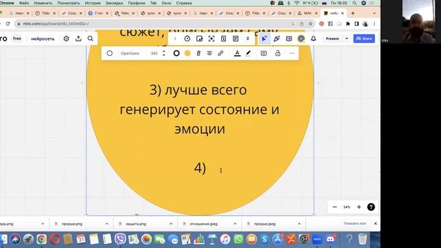The height and width of the screenshot is (248, 441).
Task: Open the yellow fill color swatch
Action: tap(187, 53)
